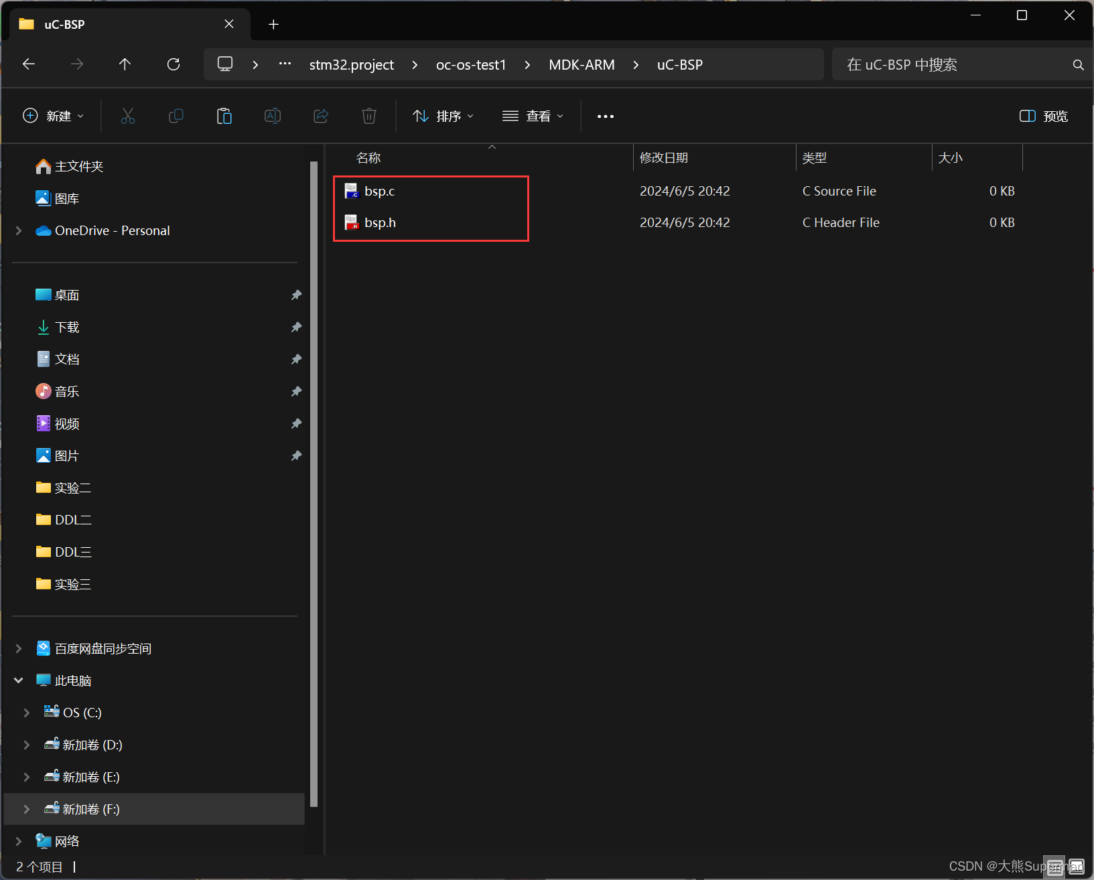Open Desktop (桌面) quick access
The width and height of the screenshot is (1094, 880).
[x=57, y=295]
